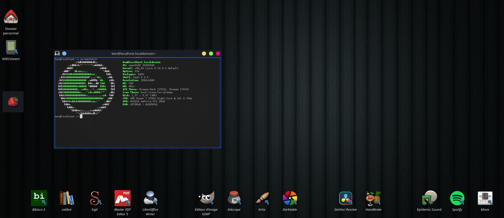Open Bibisco 5 desktop shortcut

pos(39,198)
